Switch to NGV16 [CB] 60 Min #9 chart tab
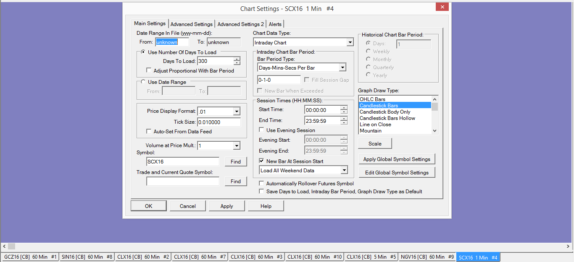 [427, 257]
